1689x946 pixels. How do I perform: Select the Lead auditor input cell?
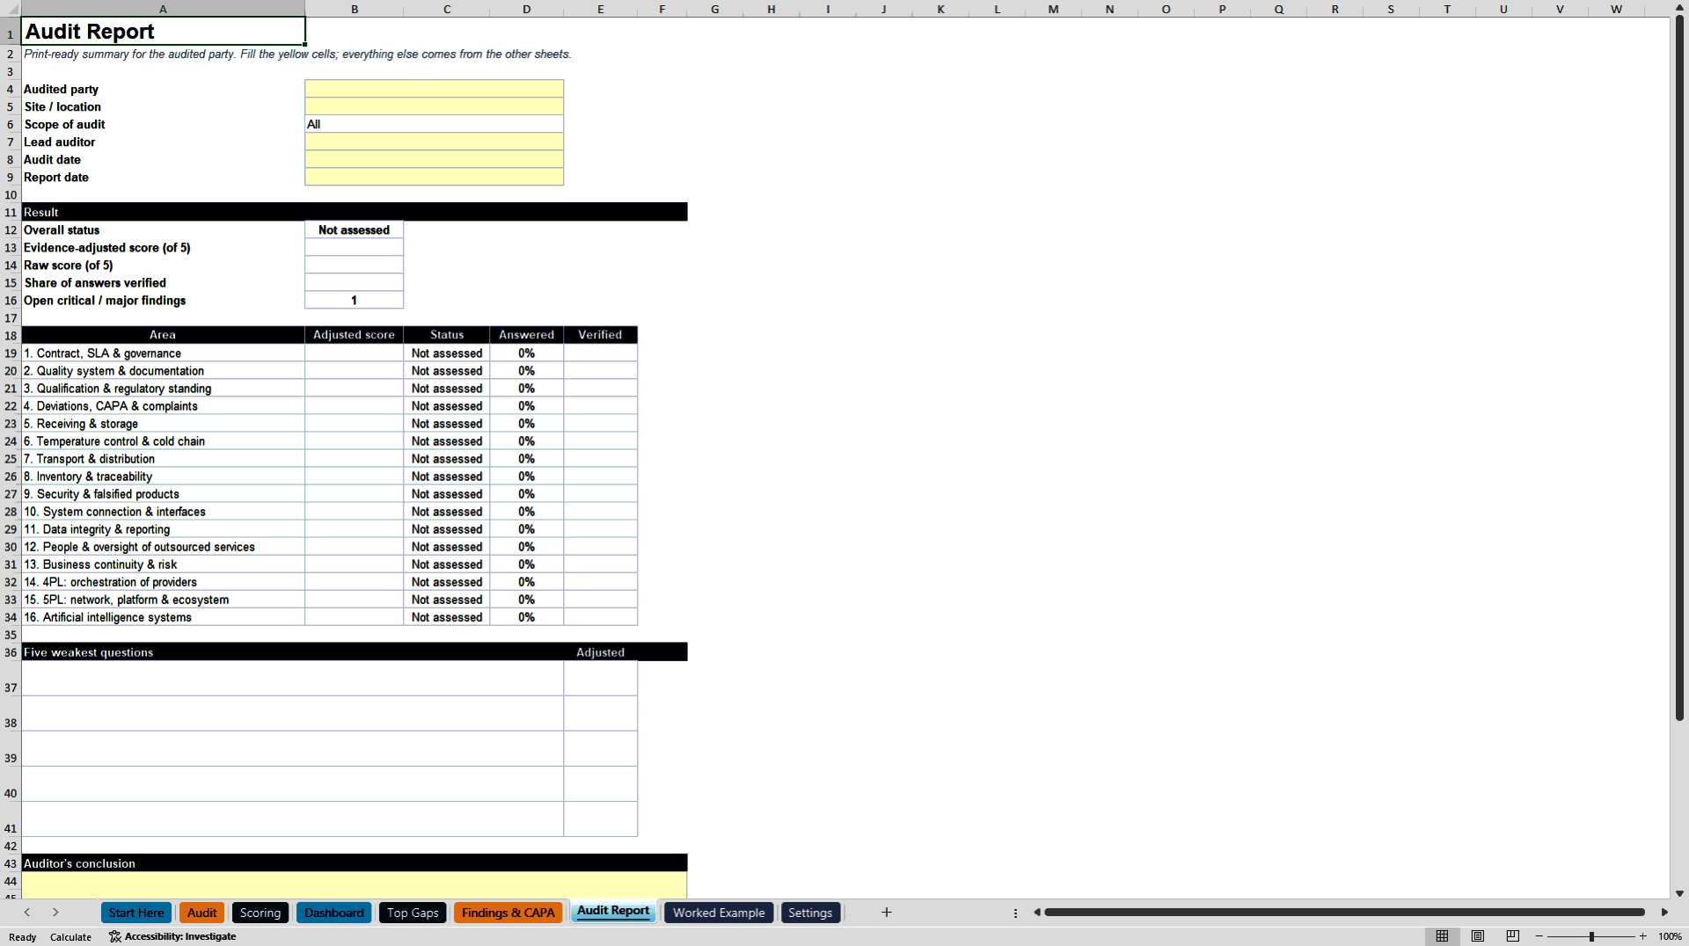click(434, 142)
